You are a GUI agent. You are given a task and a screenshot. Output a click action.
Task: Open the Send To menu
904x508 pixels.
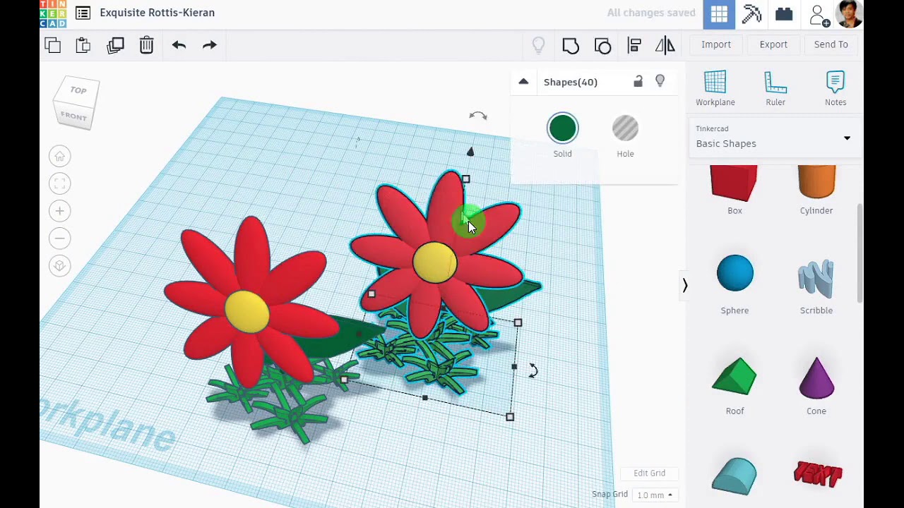coord(831,44)
